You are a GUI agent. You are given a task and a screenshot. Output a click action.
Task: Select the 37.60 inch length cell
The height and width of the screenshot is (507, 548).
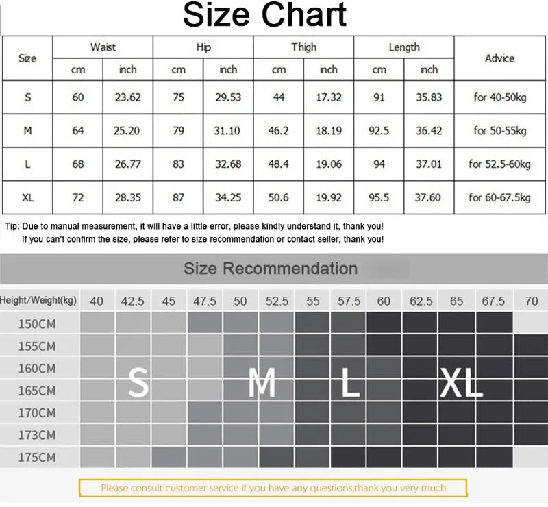point(429,197)
